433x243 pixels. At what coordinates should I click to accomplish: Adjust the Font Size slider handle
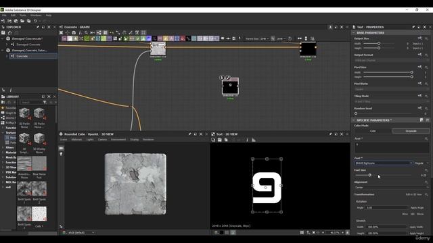tap(370, 175)
